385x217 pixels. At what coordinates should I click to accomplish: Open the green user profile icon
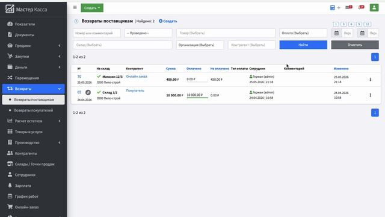[x=374, y=8]
